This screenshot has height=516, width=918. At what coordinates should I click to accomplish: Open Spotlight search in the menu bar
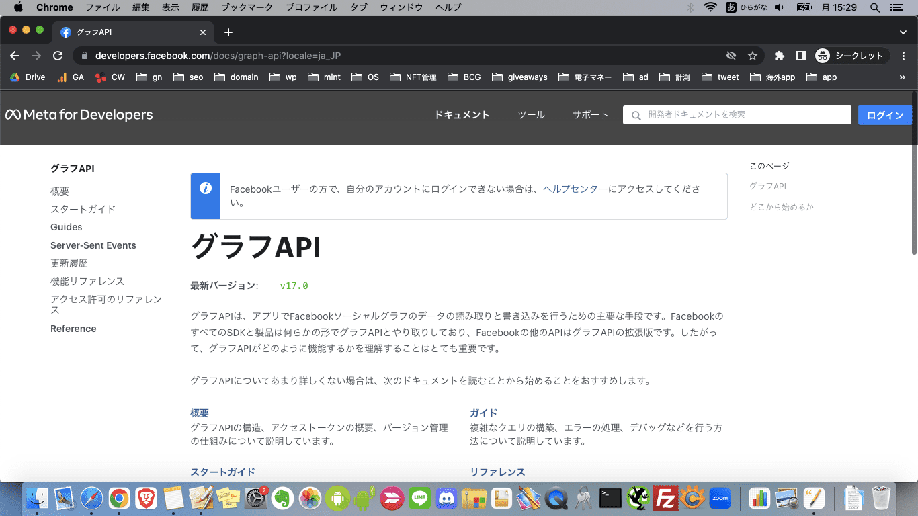click(x=874, y=7)
